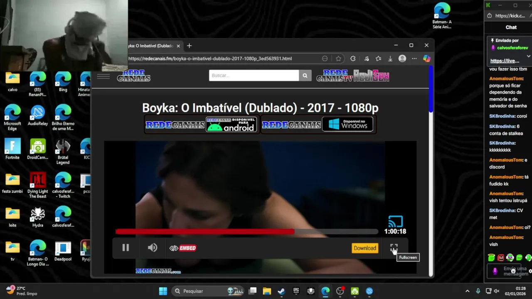
Task: Open Edge downloads arrow icon
Action: point(390,59)
